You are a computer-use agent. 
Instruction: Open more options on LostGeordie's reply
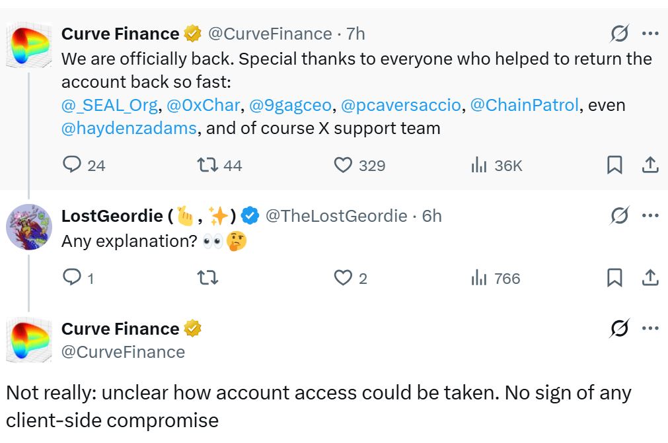[651, 214]
